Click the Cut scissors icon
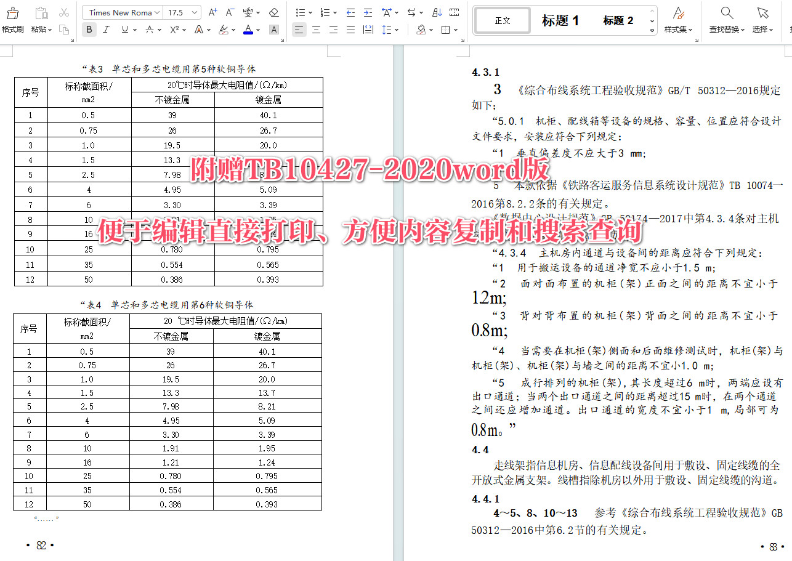Viewport: 792px width, 561px height. (x=64, y=12)
